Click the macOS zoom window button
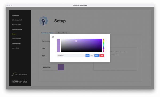 (x=11, y=5)
